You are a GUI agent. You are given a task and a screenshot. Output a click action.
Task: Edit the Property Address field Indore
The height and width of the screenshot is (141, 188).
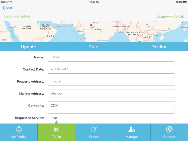[x=111, y=81]
